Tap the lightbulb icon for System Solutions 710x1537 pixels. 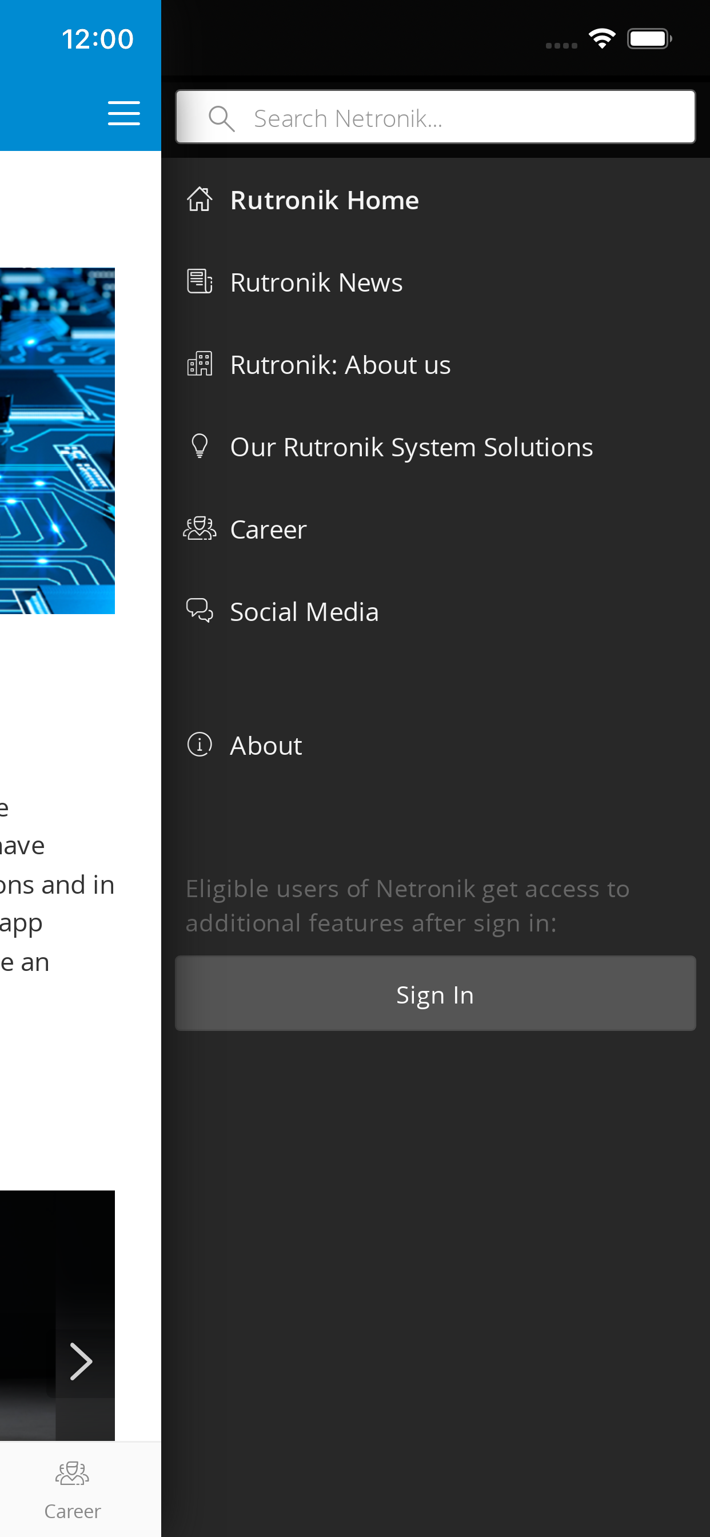(200, 447)
